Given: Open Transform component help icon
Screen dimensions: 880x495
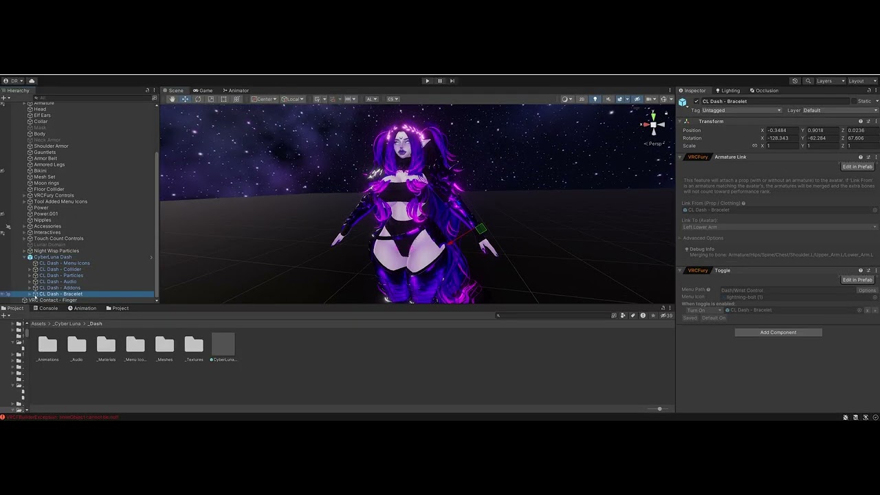Looking at the screenshot, I should coord(860,122).
